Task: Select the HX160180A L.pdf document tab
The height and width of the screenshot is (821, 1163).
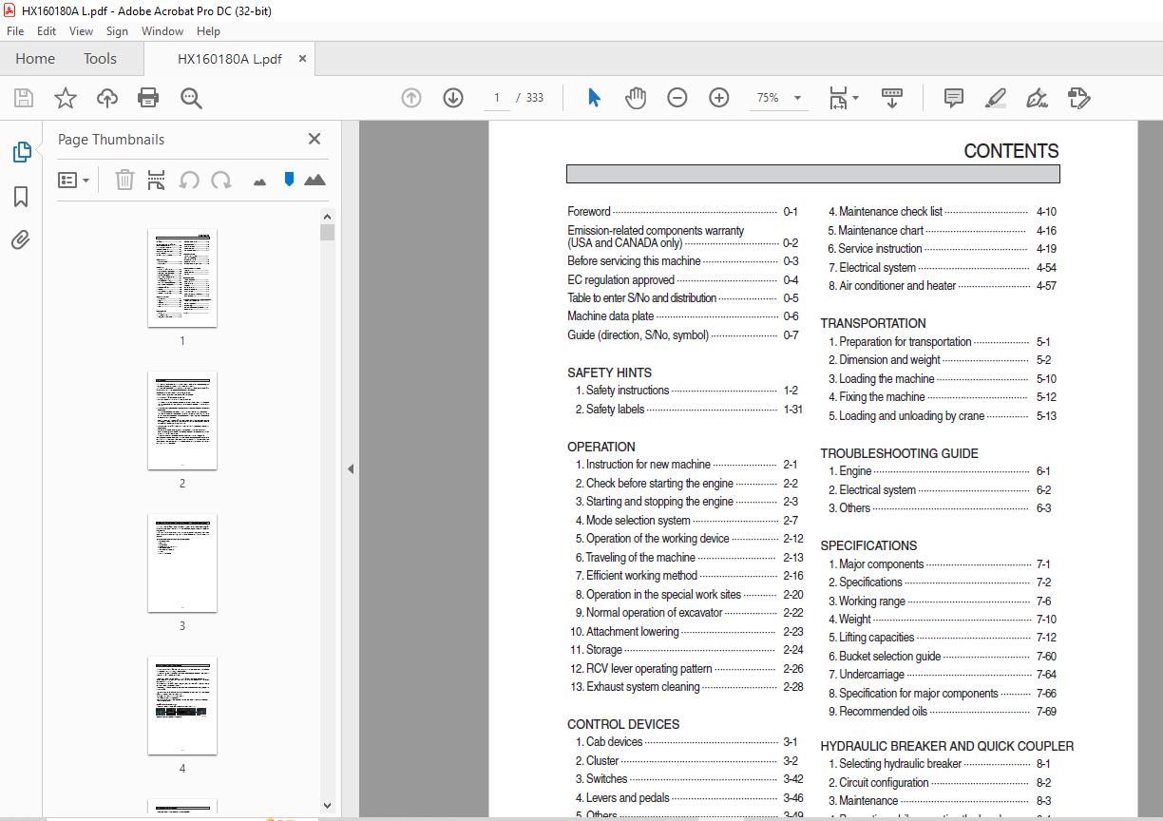Action: point(230,59)
